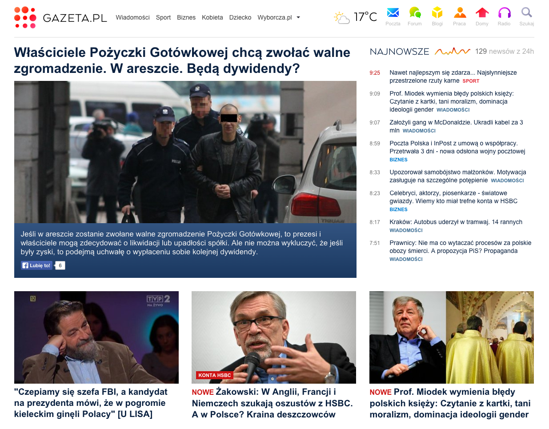Open the Radio headphones icon

point(504,12)
